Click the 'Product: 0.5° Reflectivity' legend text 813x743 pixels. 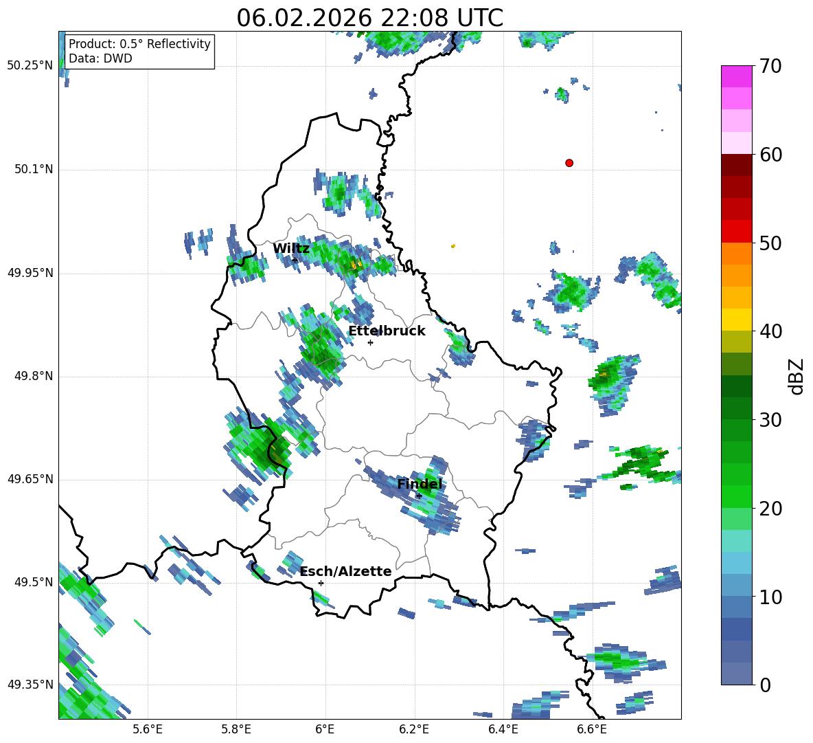(139, 44)
